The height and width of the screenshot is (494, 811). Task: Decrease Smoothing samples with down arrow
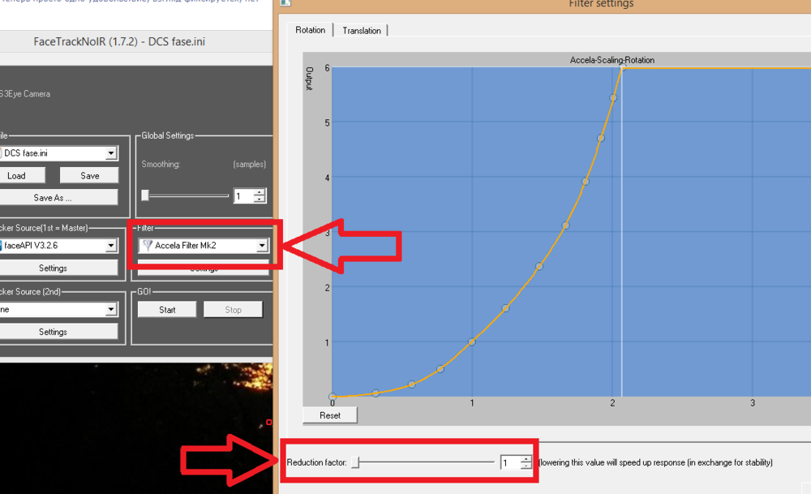[260, 200]
